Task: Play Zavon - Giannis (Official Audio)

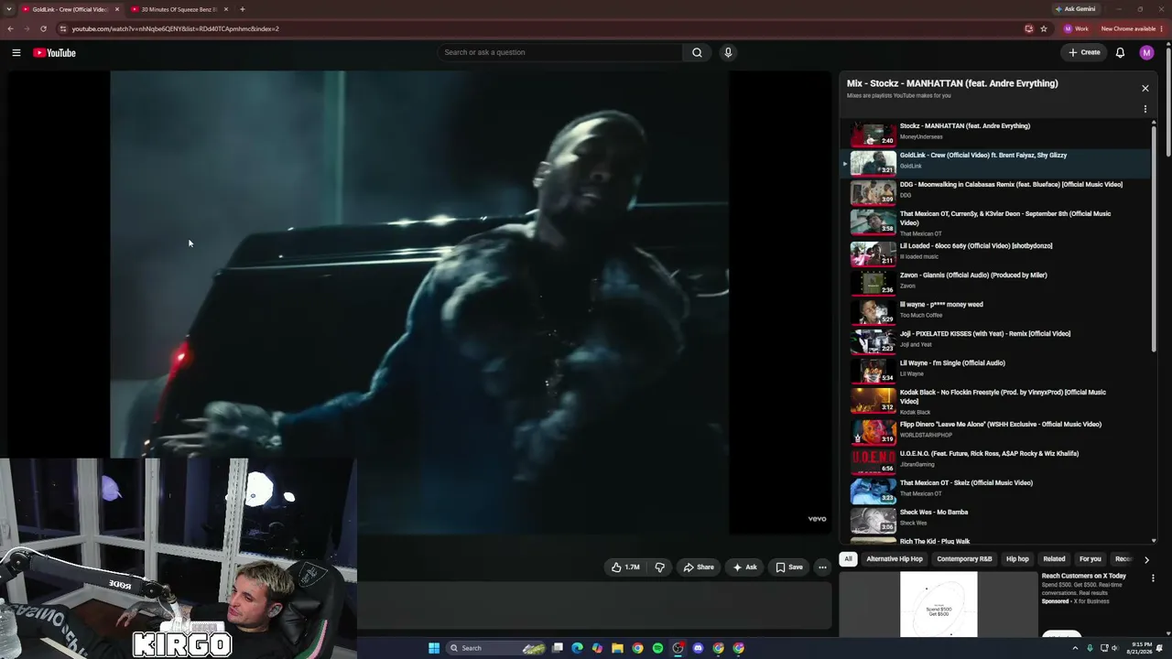Action: coord(994,282)
